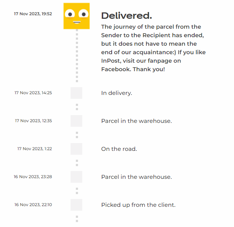The height and width of the screenshot is (227, 234).
Task: Click the marker beside Picked up from the client
Action: click(x=76, y=205)
